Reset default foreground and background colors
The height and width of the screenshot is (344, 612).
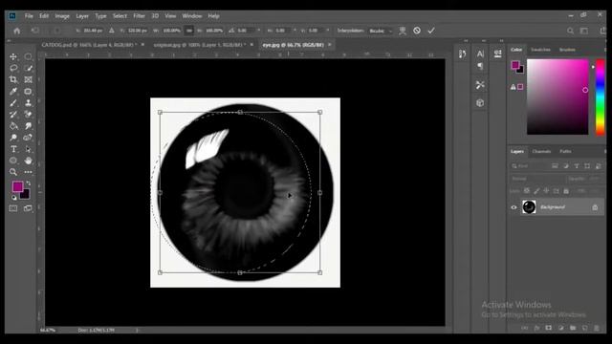click(14, 198)
